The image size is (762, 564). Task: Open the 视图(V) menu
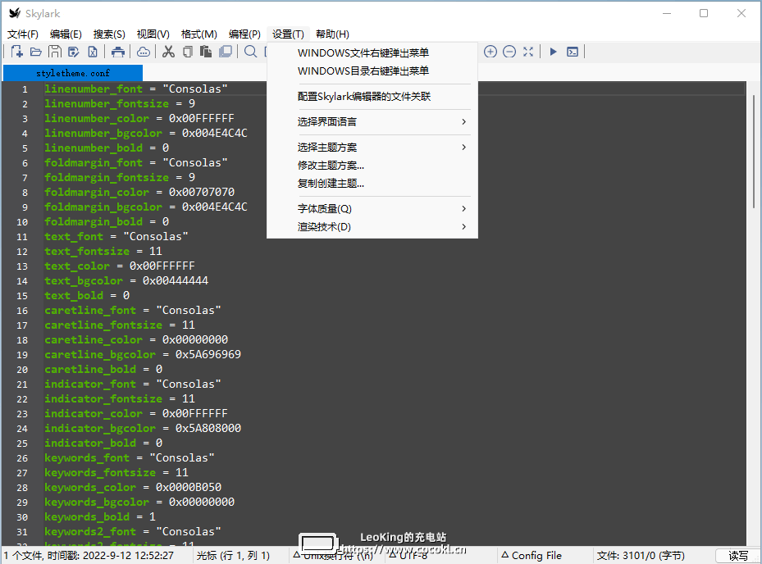point(153,34)
